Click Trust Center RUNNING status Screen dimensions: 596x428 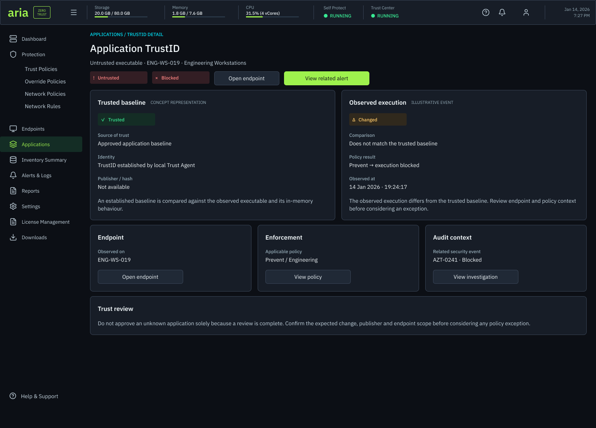[x=385, y=16]
